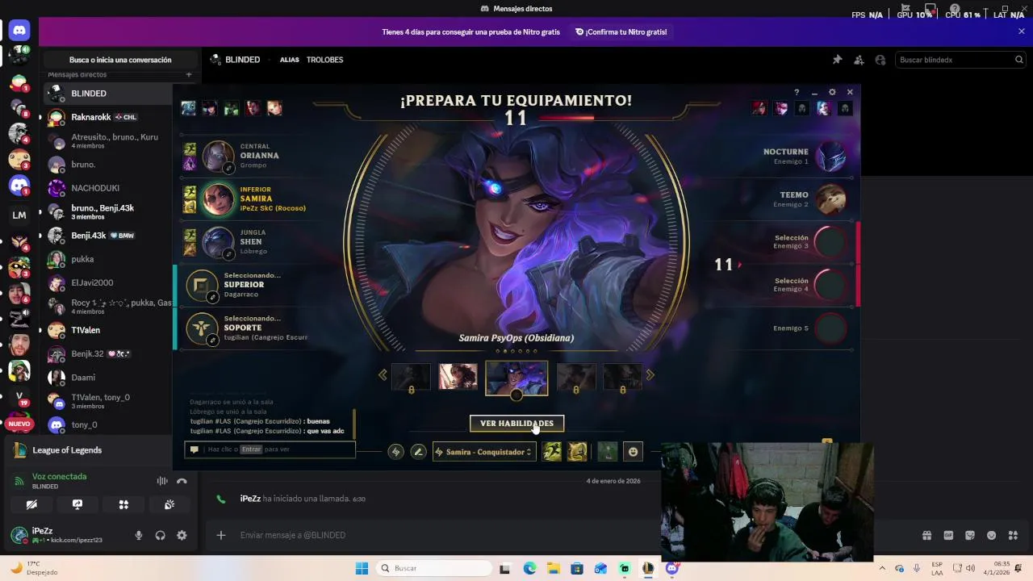Image resolution: width=1033 pixels, height=581 pixels.
Task: Open the emoji picker in message bar
Action: (991, 535)
